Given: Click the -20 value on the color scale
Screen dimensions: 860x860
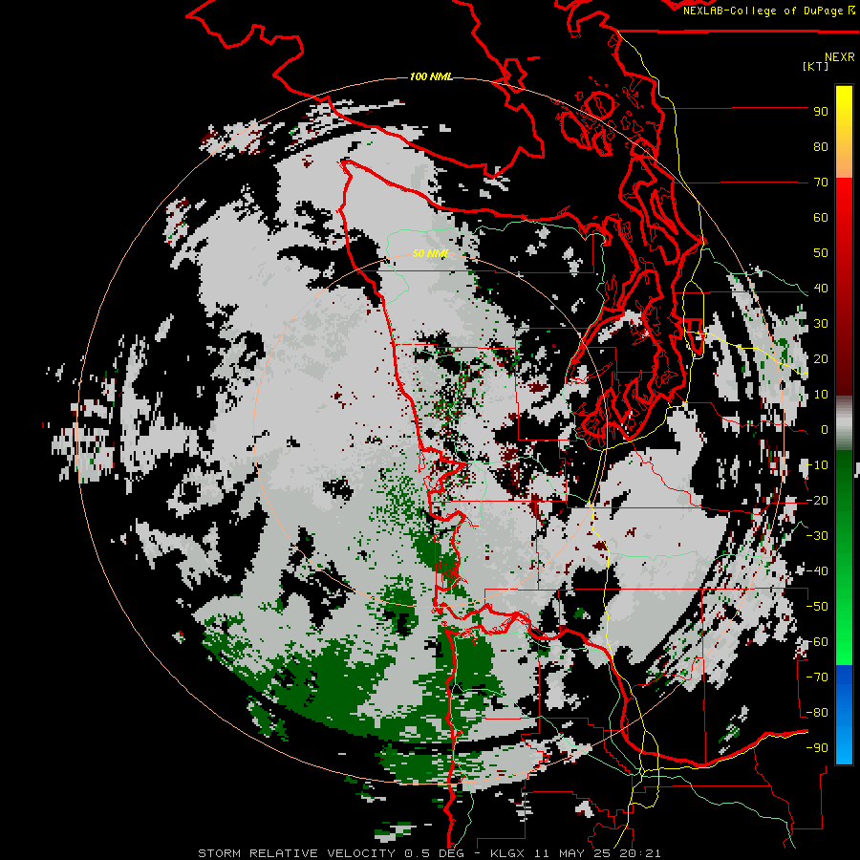Looking at the screenshot, I should 817,500.
